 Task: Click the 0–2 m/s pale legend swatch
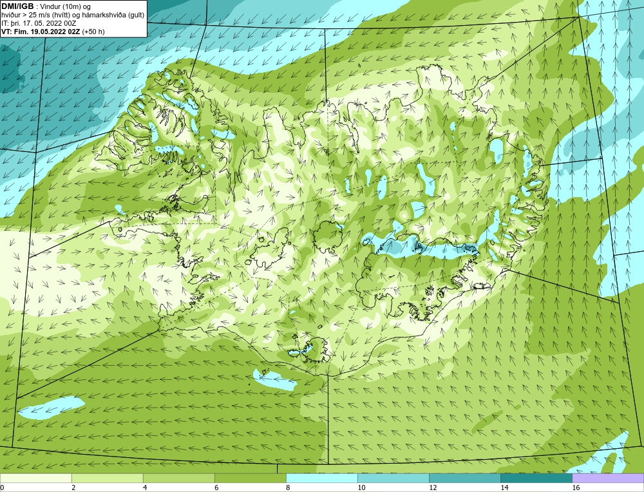point(35,478)
